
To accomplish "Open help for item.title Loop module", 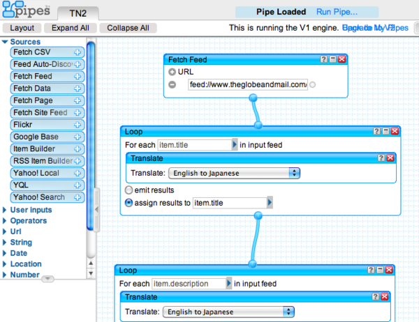I will pos(377,131).
